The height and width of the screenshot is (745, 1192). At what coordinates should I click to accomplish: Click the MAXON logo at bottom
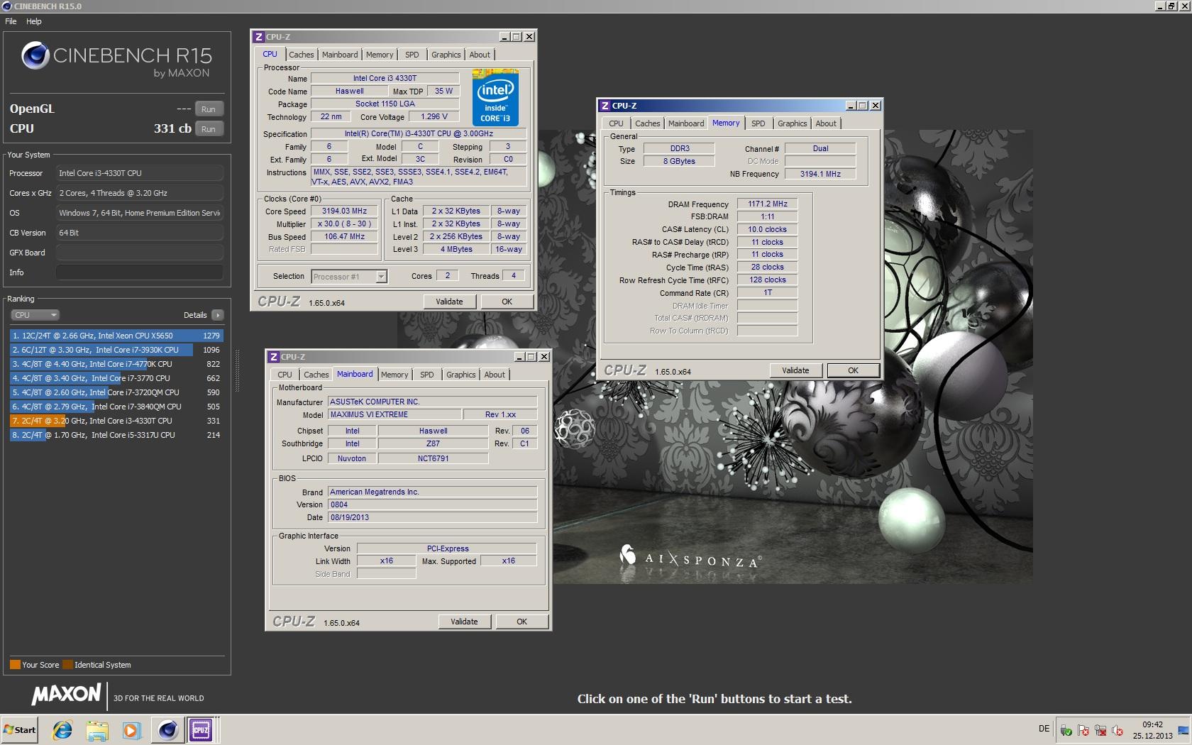(x=66, y=695)
